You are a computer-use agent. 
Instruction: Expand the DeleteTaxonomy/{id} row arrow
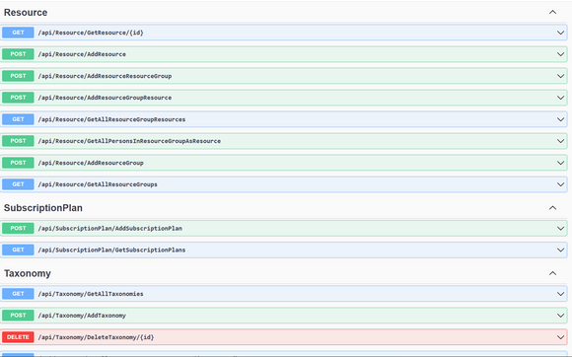[x=560, y=337]
